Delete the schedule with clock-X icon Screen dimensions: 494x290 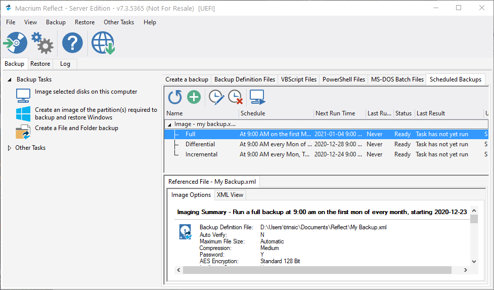pos(235,97)
